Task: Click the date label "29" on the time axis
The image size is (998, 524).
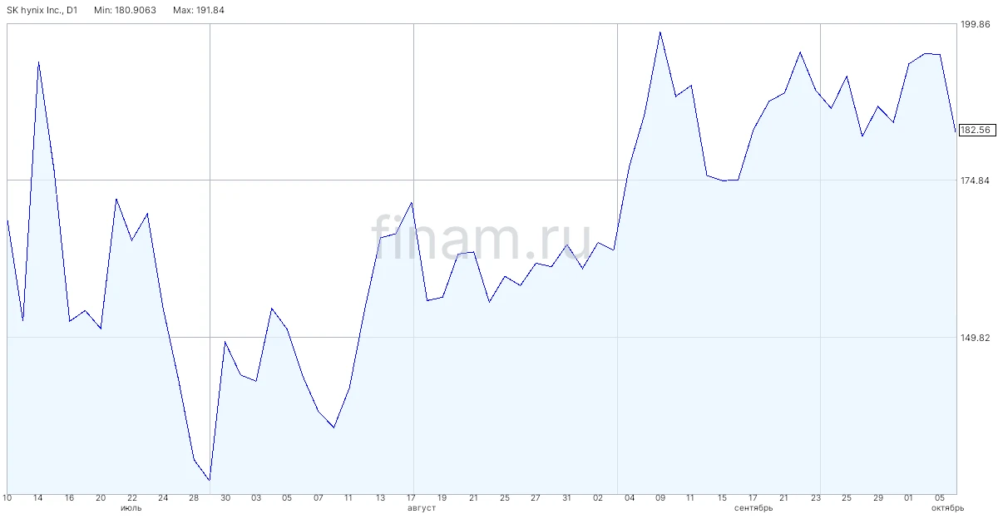Action: point(878,498)
